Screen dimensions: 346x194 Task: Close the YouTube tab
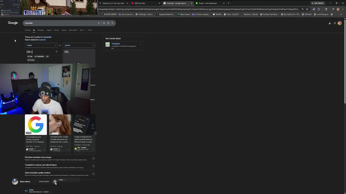point(159,3)
